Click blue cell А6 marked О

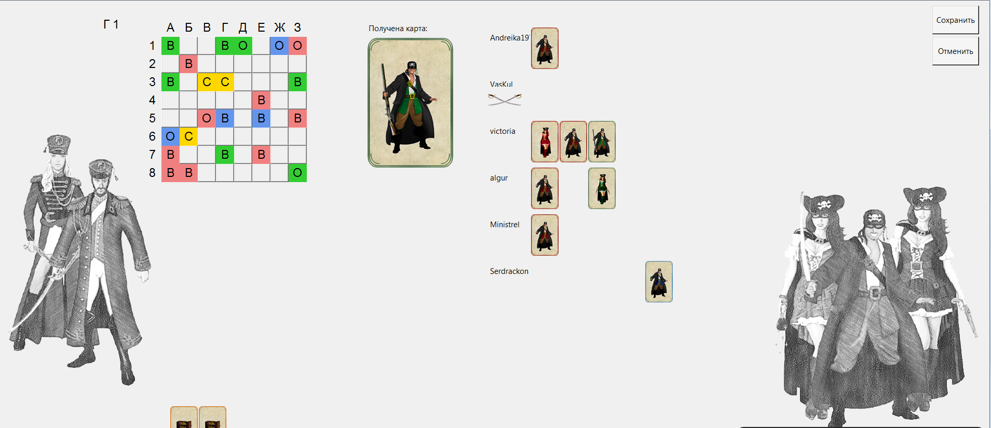click(170, 136)
